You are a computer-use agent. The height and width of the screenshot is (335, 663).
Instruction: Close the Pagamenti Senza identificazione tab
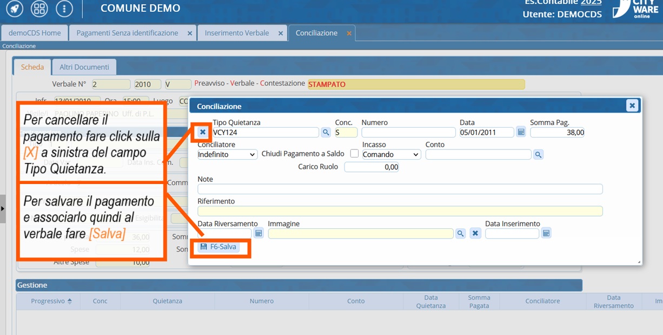pos(190,34)
